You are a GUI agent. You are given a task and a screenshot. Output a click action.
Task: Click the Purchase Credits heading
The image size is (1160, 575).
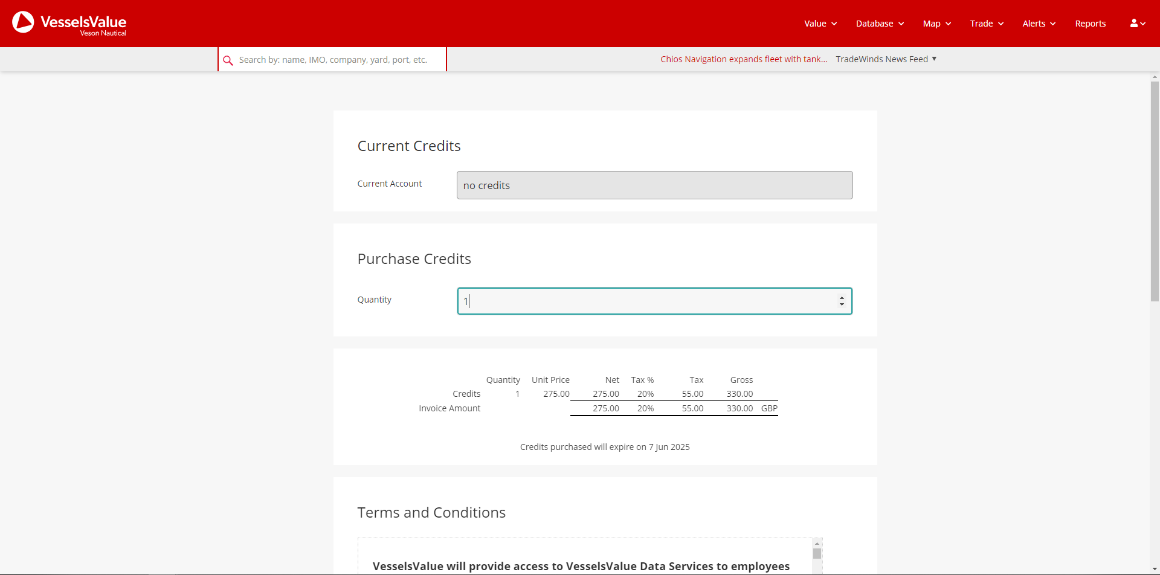point(414,259)
